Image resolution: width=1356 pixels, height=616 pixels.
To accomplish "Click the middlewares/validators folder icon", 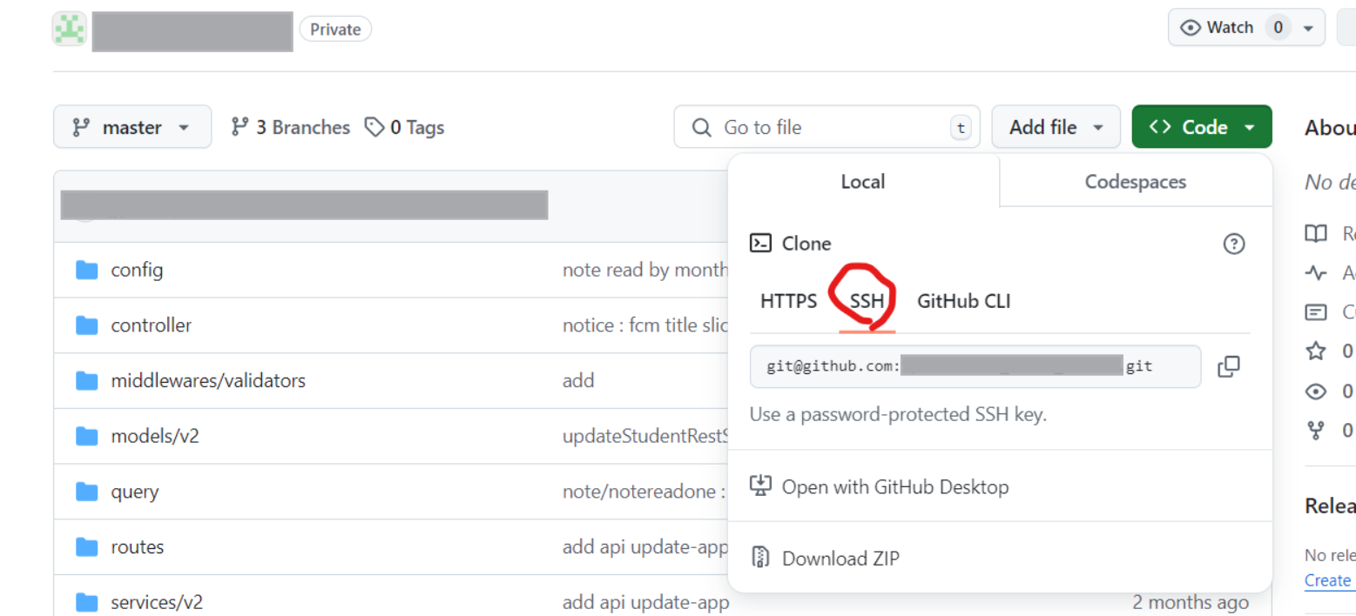I will click(86, 380).
